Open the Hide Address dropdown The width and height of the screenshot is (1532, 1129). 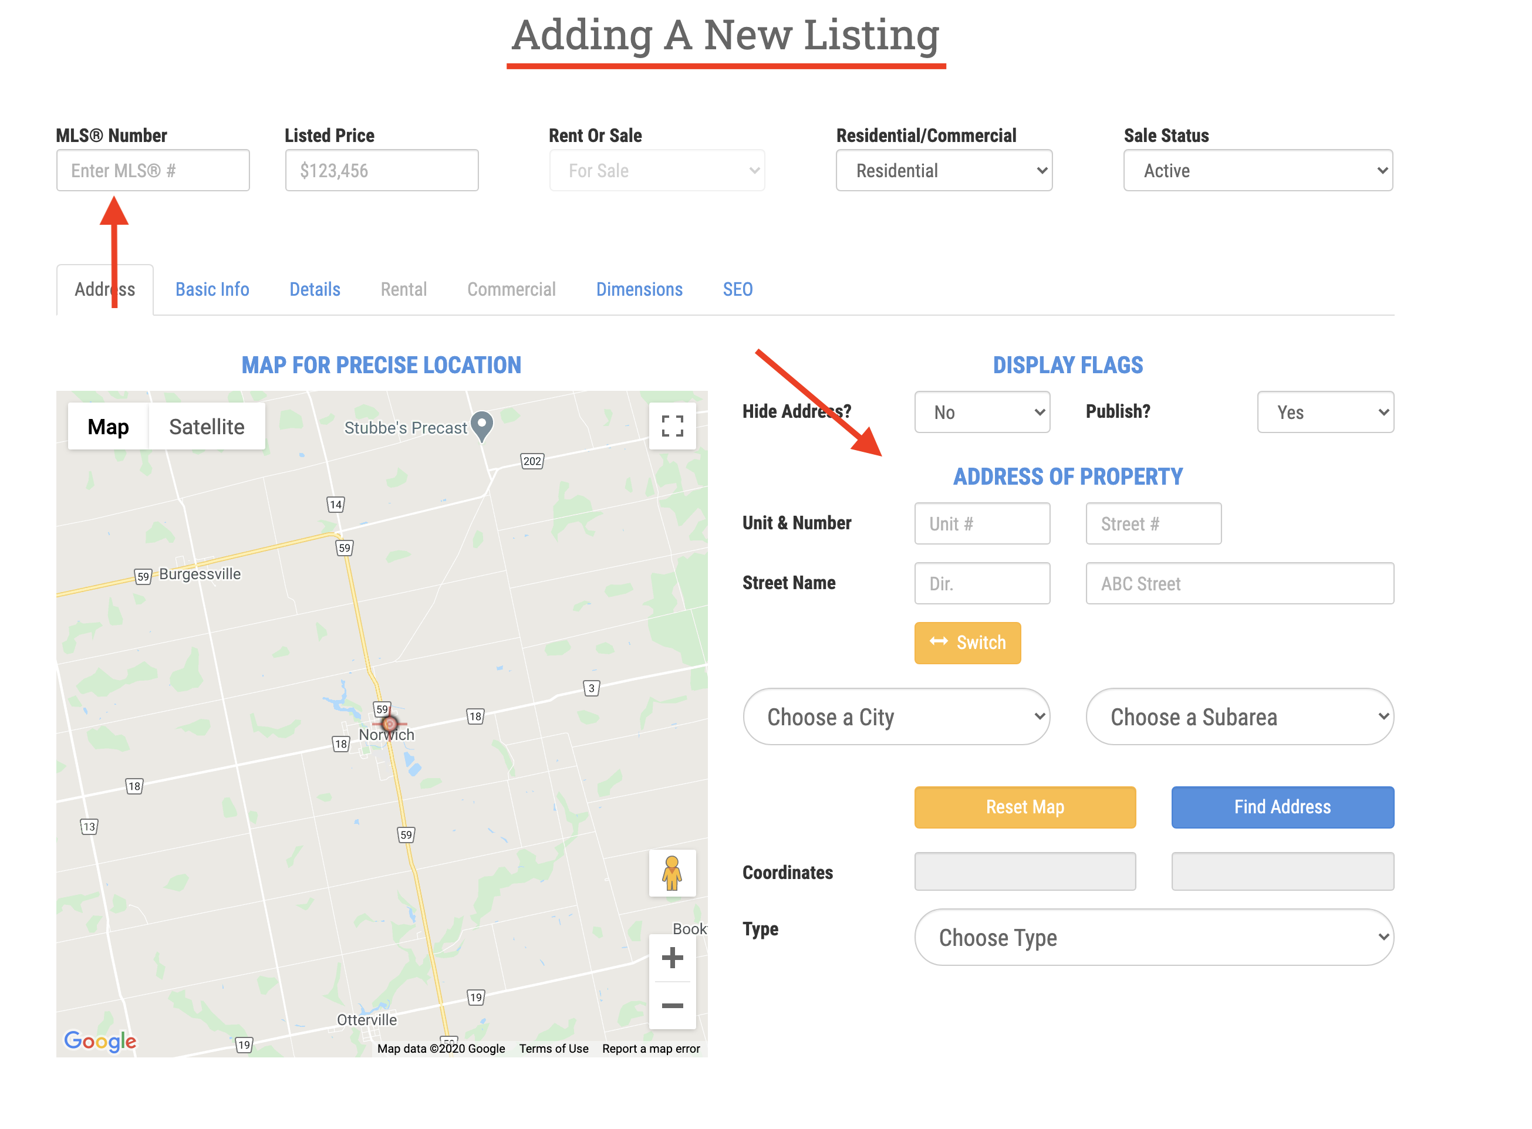point(981,412)
